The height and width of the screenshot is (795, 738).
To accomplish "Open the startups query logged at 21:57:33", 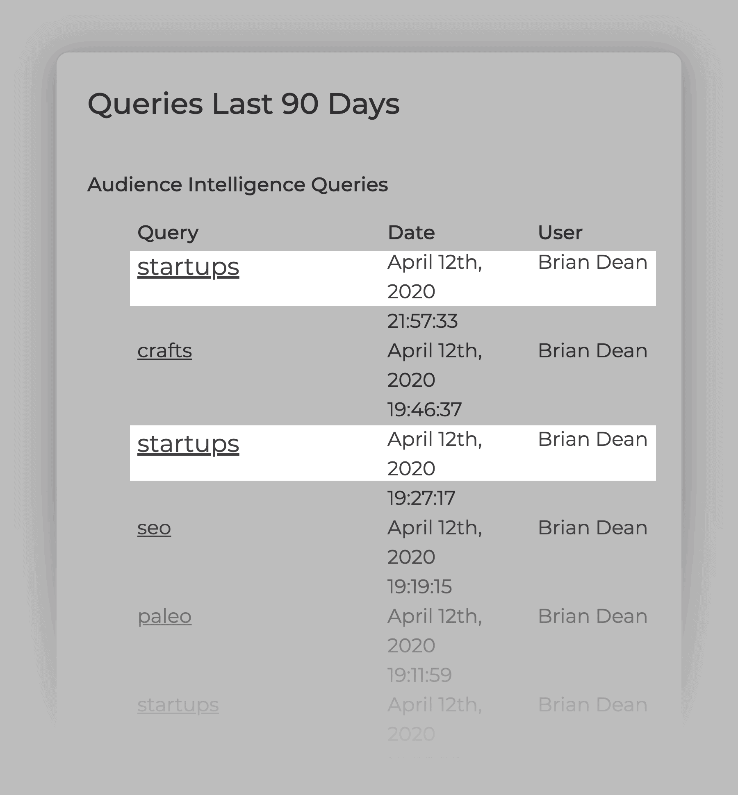I will [188, 268].
